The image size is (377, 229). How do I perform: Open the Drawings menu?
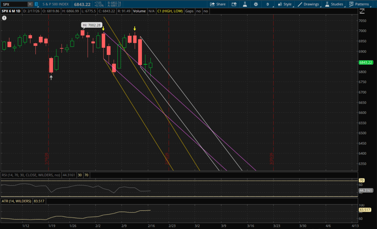[308, 4]
